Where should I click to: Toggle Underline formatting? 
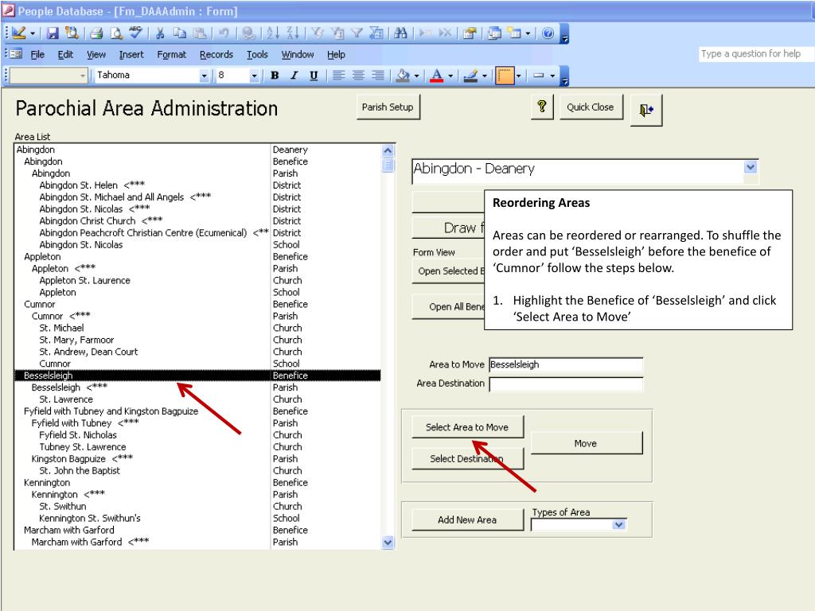click(314, 76)
